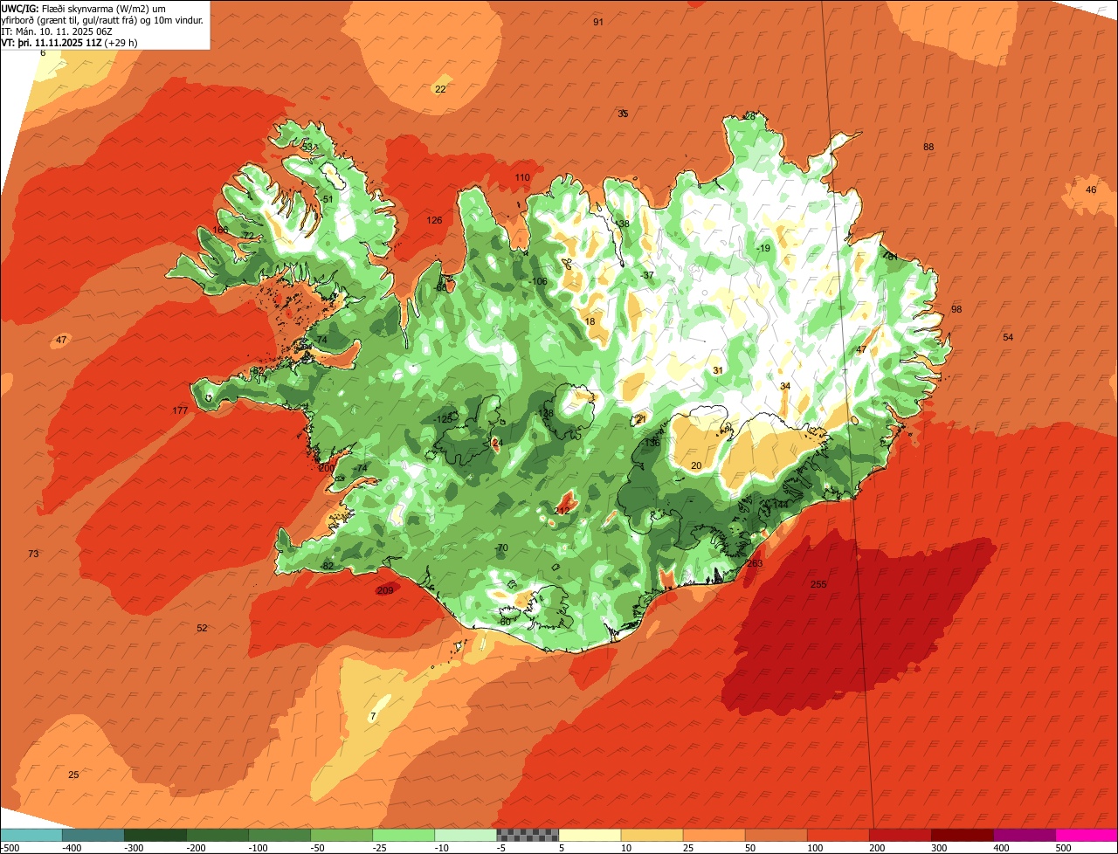This screenshot has height=854, width=1118.
Task: Click the '46' value at the far east edge
Action: click(1091, 189)
